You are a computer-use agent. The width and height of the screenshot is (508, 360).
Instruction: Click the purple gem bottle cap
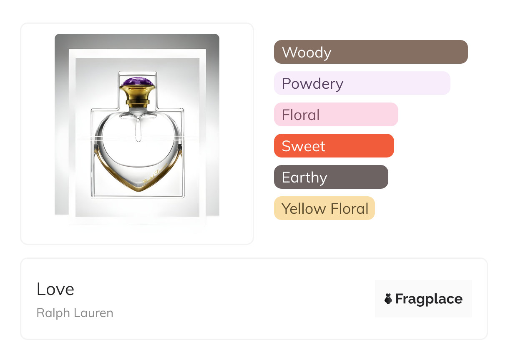(x=137, y=82)
